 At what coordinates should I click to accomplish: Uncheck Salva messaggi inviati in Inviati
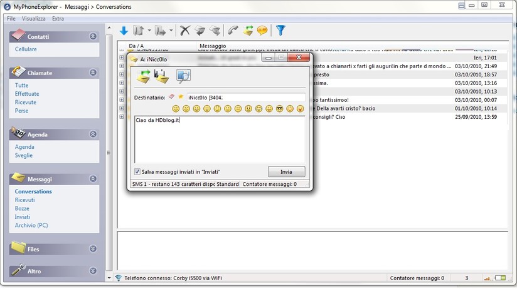coord(137,171)
